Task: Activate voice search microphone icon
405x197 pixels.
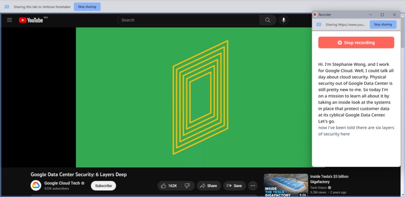Action: click(x=283, y=20)
